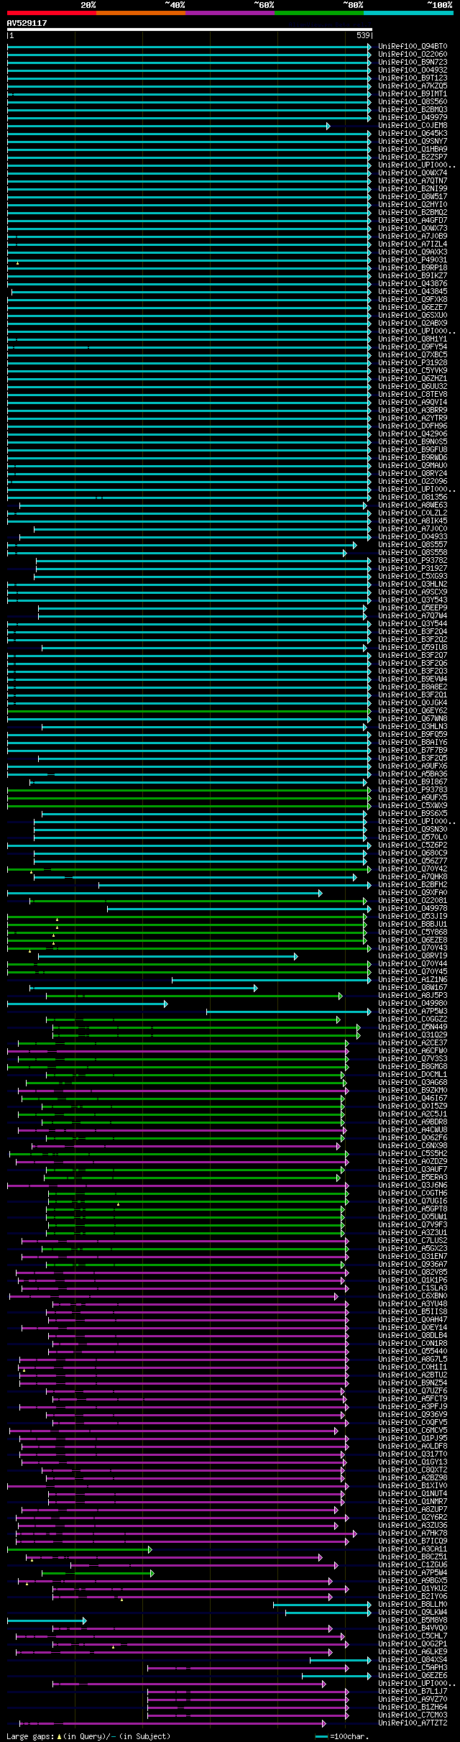
Task: Click the cyan ~100% identity legend segment
Action: [x=408, y=12]
